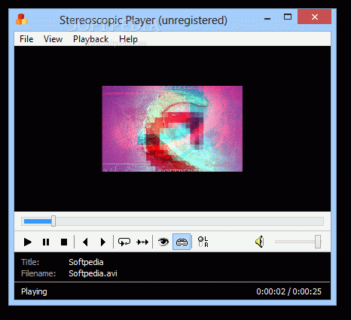
Task: Mute audio using the speaker icon
Action: (x=260, y=242)
